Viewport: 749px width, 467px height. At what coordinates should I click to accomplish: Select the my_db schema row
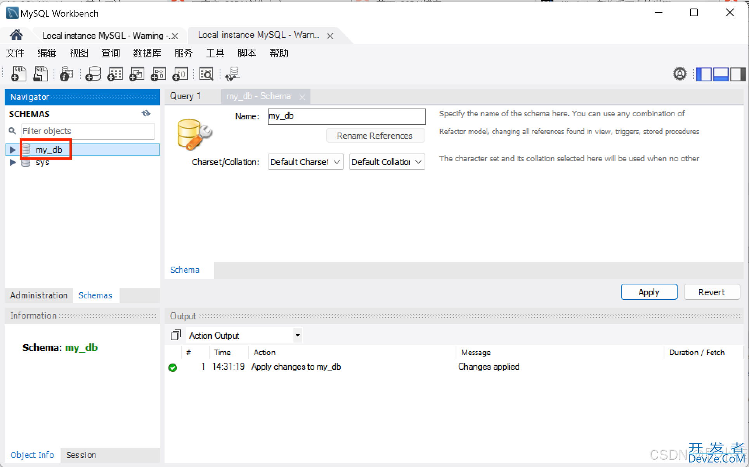(x=83, y=150)
